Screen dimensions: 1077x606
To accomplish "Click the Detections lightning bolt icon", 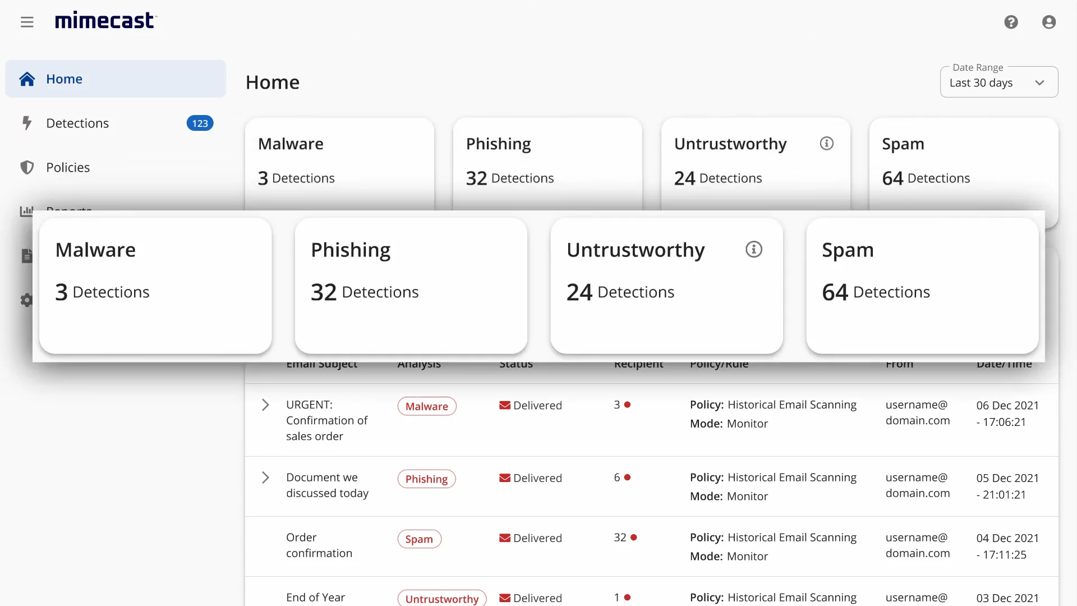I will coord(26,123).
